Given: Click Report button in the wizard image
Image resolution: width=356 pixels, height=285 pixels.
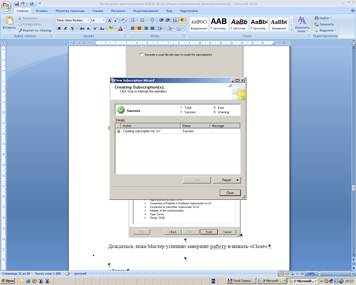Looking at the screenshot, I should pos(227,180).
